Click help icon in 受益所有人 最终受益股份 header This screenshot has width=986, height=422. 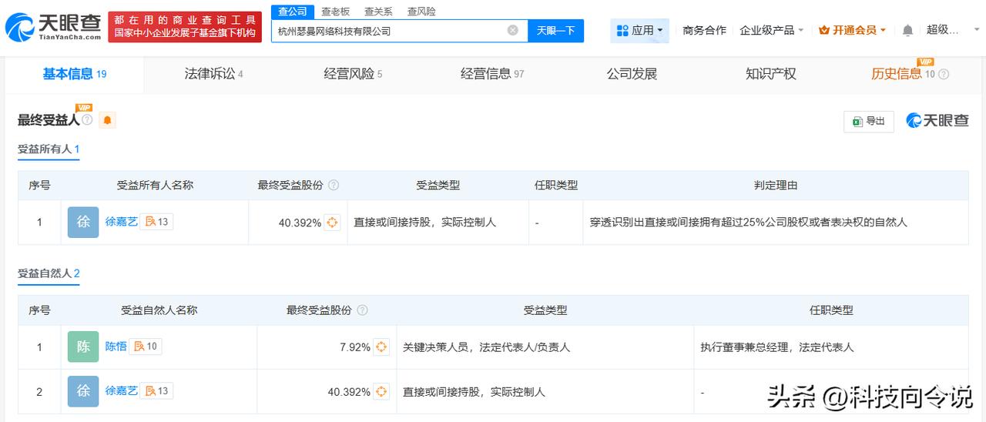point(334,186)
